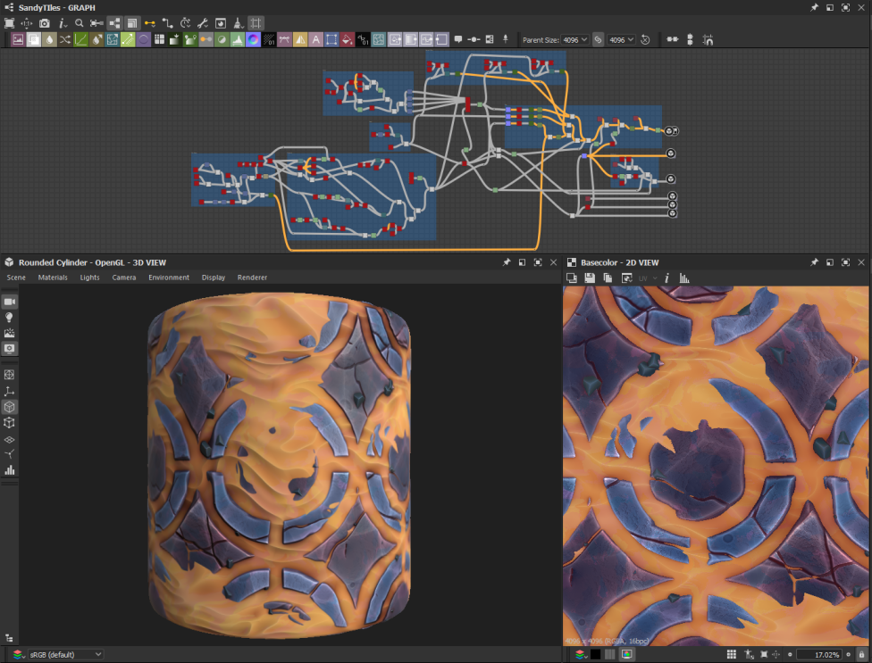This screenshot has width=872, height=663.
Task: Click the view output preview icon
Action: pyautogui.click(x=221, y=23)
